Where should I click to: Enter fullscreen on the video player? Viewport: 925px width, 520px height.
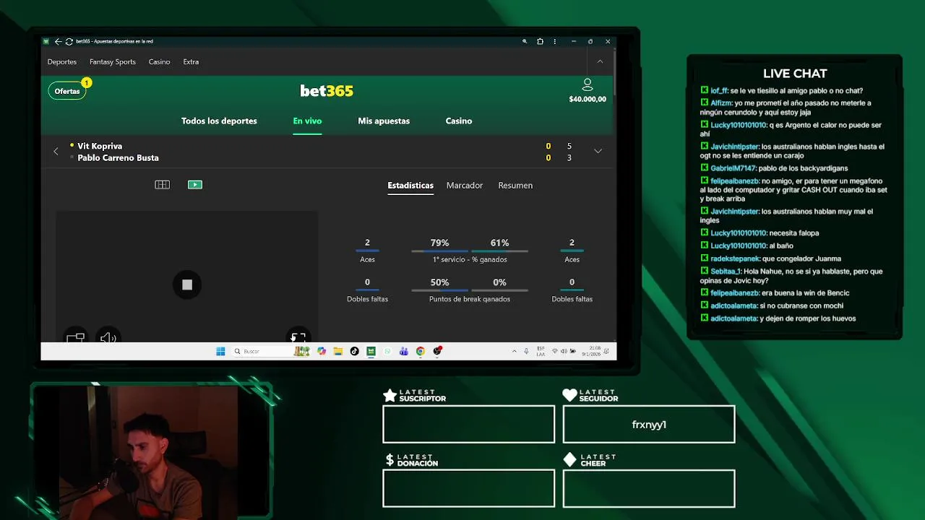pyautogui.click(x=298, y=337)
